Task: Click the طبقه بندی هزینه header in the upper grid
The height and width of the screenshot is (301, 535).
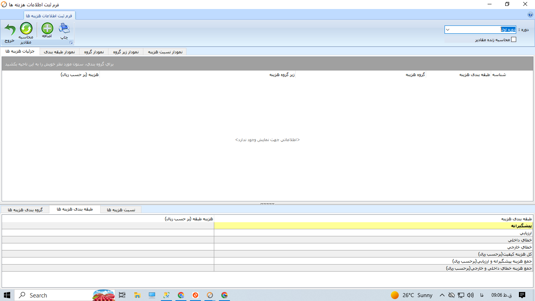Action: click(459, 74)
